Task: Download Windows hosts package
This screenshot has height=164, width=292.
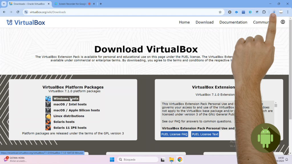Action: 66,99
